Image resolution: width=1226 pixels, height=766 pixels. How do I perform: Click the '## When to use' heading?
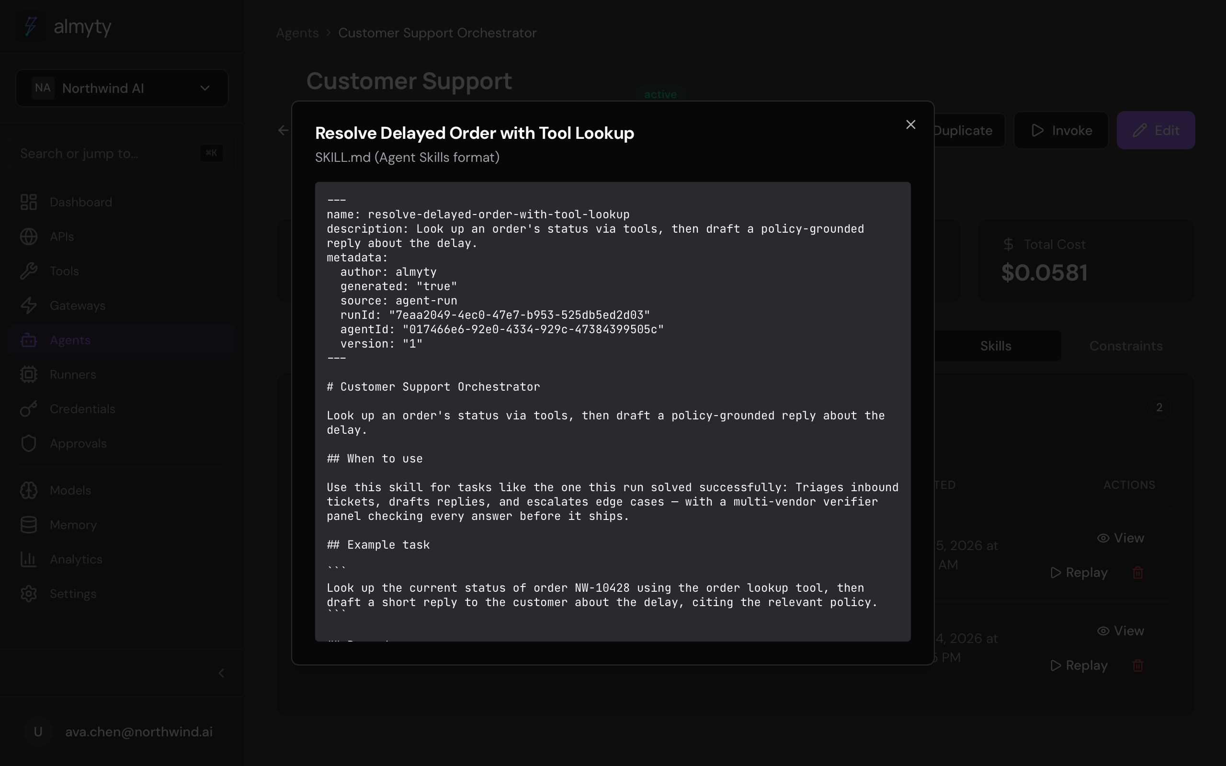(x=375, y=459)
